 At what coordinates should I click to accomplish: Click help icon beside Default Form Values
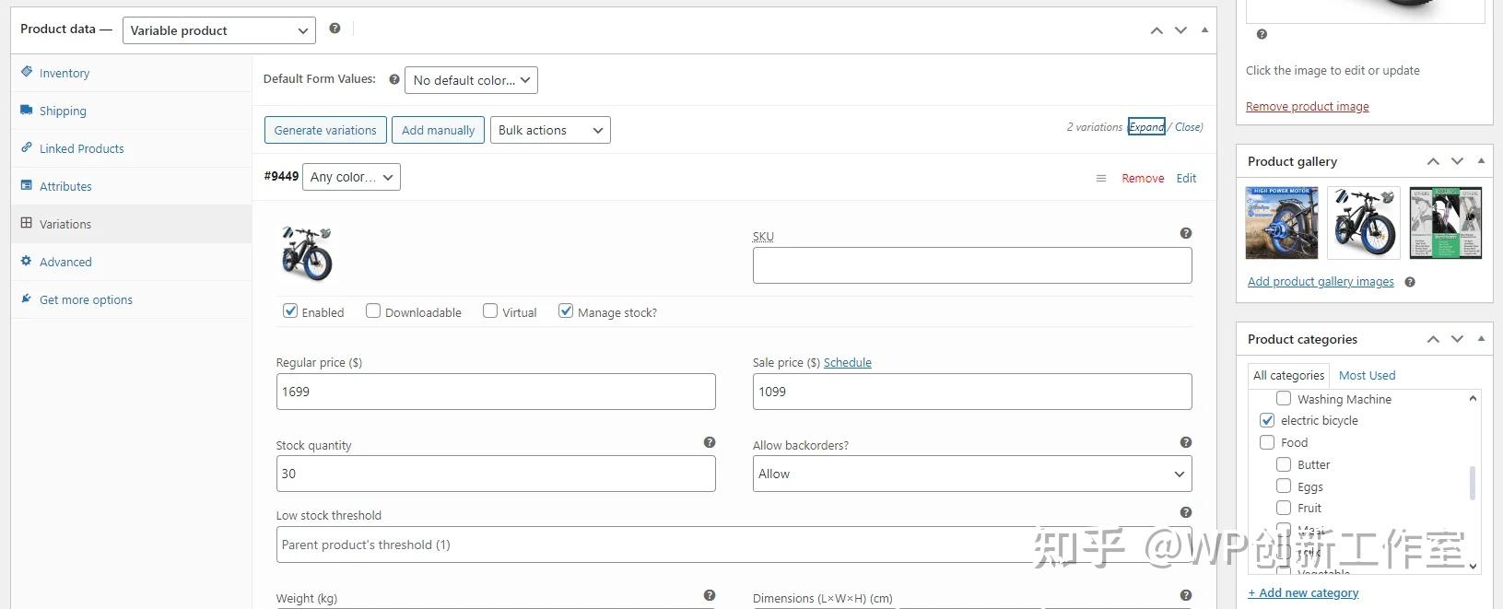[394, 79]
